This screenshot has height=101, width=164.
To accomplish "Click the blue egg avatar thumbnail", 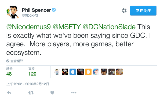I will coord(73,72).
